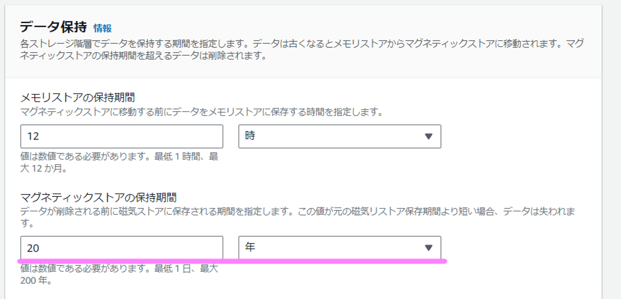Image resolution: width=621 pixels, height=299 pixels.
Task: Click the pink underline below the magnetic fields
Action: click(232, 261)
